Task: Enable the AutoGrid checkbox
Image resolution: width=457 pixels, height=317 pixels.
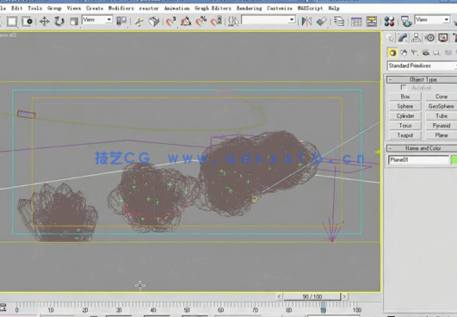Action: [404, 88]
